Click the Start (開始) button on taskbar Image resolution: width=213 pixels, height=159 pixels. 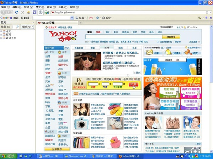pos(9,156)
